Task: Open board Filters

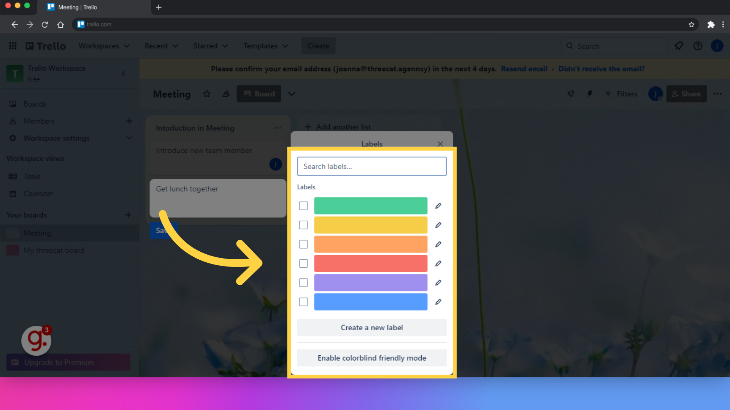Action: (x=621, y=94)
